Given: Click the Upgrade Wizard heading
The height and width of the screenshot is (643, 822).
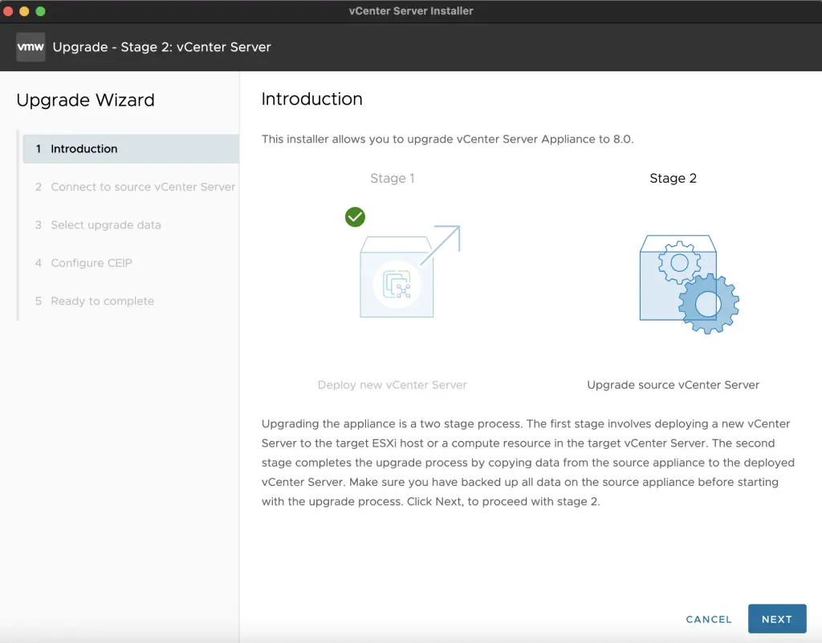Looking at the screenshot, I should [x=85, y=100].
